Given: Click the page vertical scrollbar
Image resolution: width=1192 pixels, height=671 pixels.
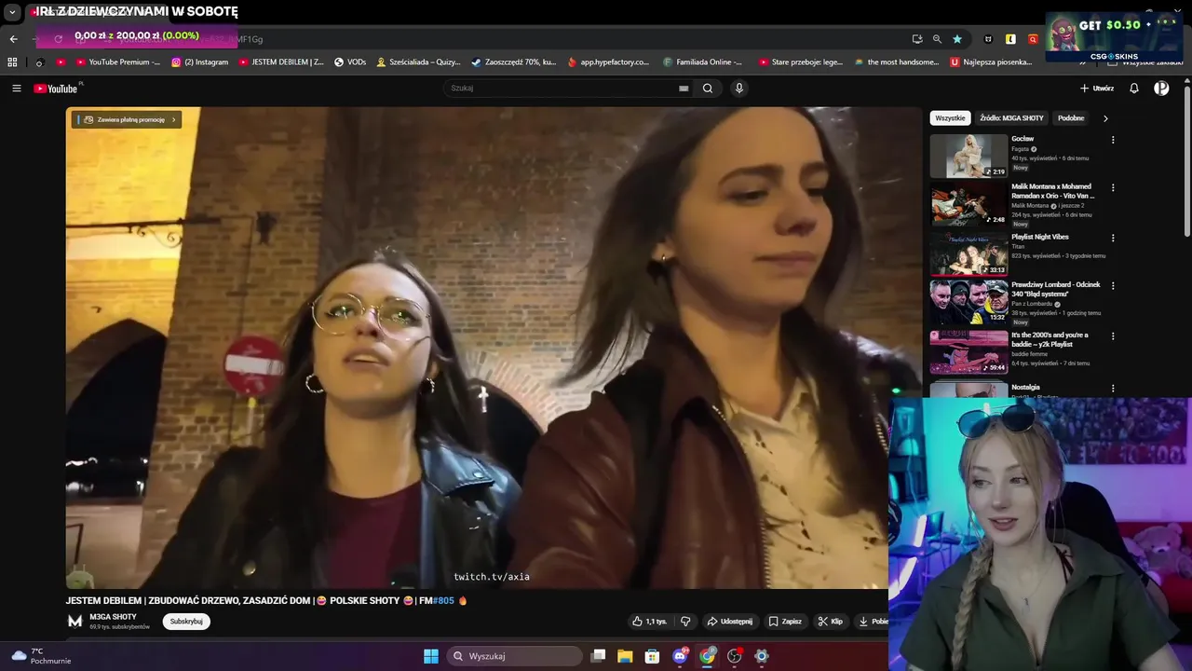Looking at the screenshot, I should pos(1187,160).
